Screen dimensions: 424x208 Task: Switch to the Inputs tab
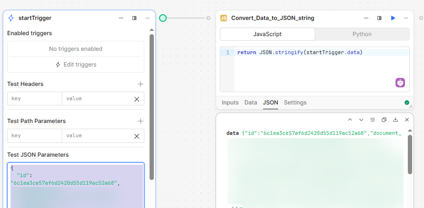(x=230, y=103)
